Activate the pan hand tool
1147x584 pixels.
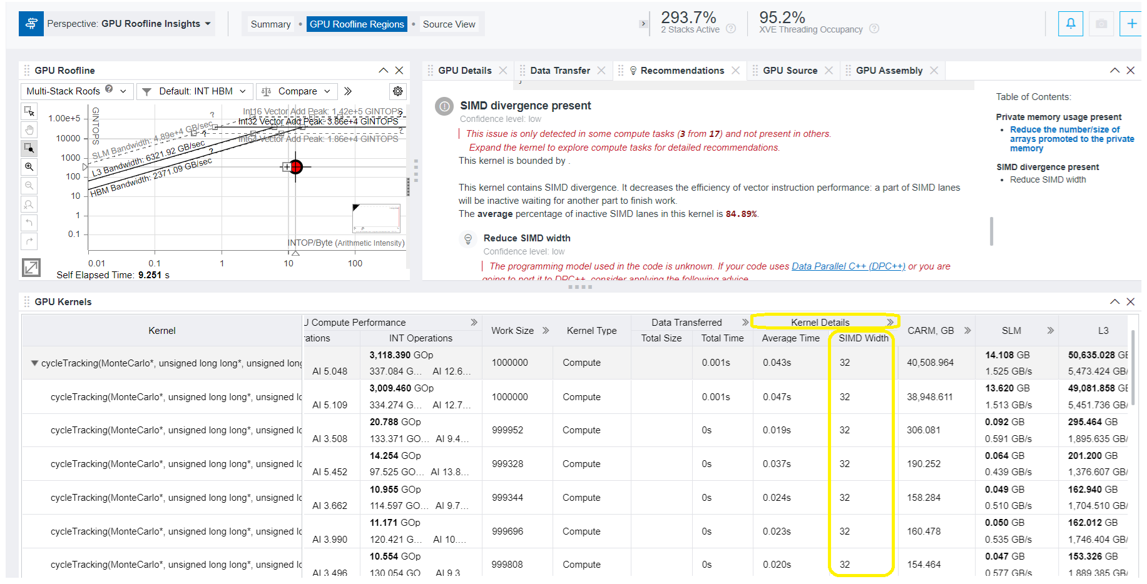click(x=29, y=129)
